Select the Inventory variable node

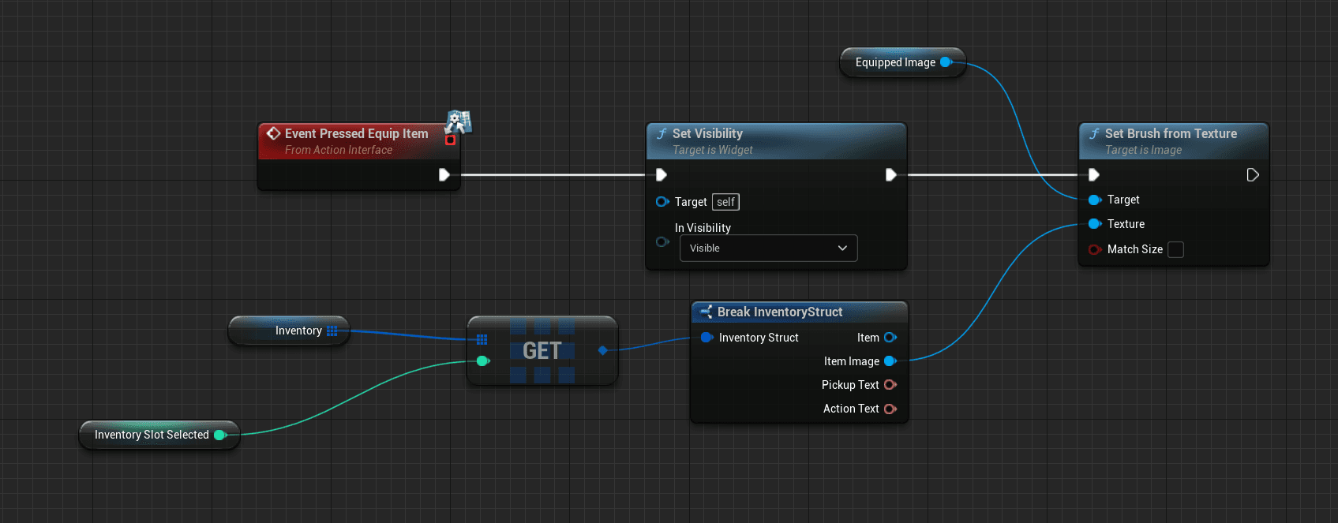coord(289,331)
